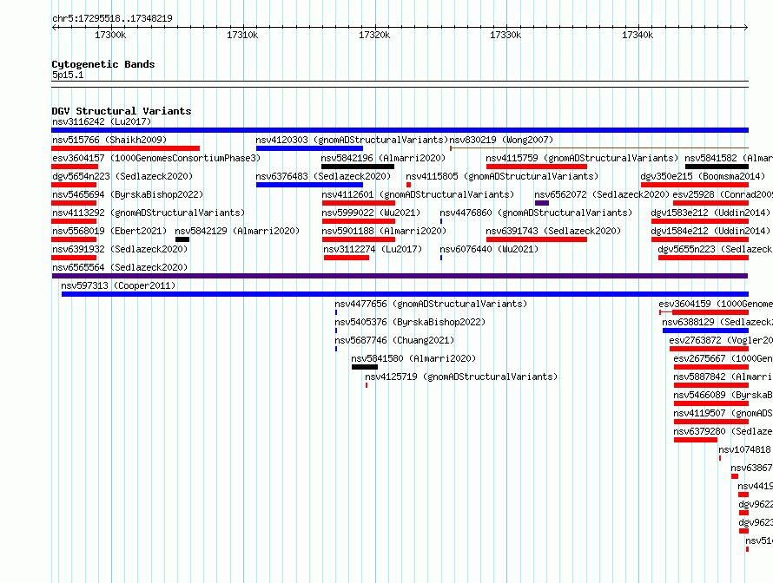Click the 17340k ruler position
This screenshot has width=773, height=583.
click(638, 35)
